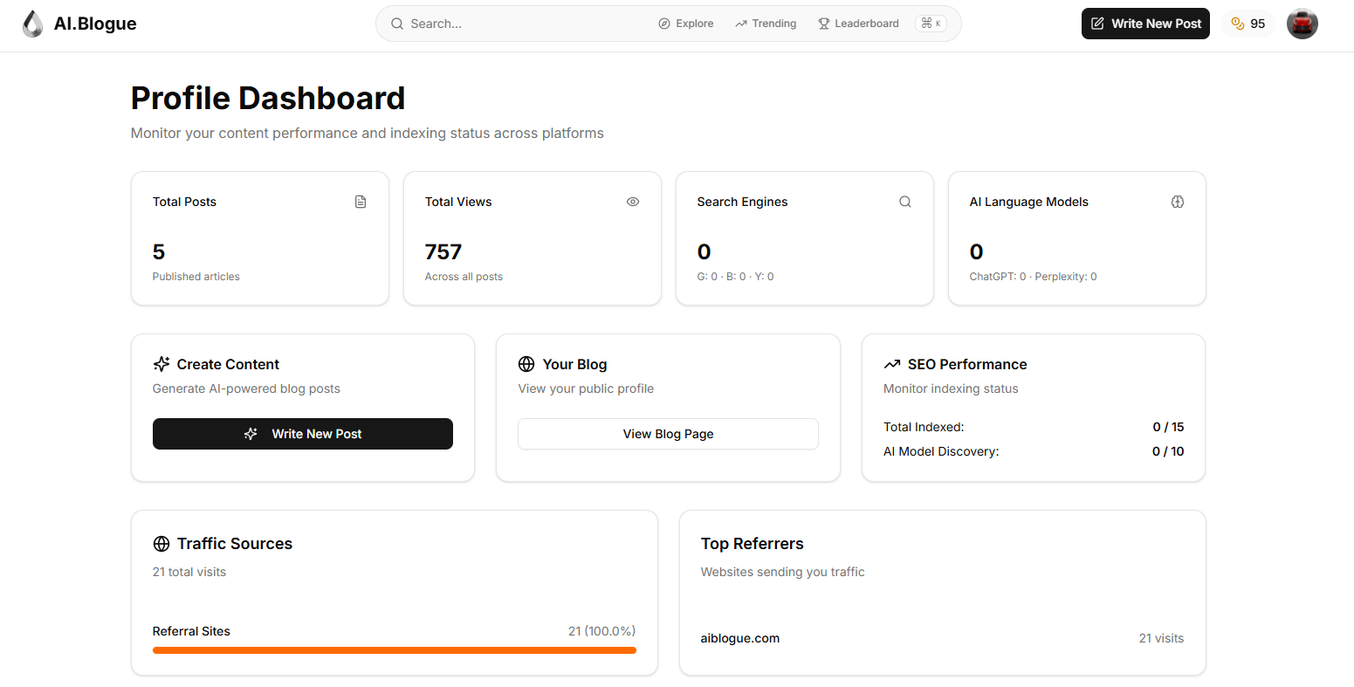Click the globe icon beside Traffic Sources
The height and width of the screenshot is (687, 1354).
point(162,544)
